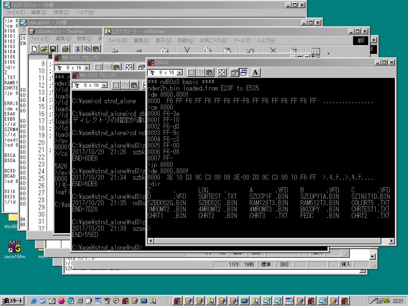Screen dimensions: 408x306
Task: Click Copy icon in ZB3U2 toolbar
Action: click(x=201, y=73)
